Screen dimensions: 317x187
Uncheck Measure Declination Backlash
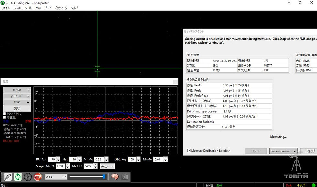click(189, 151)
